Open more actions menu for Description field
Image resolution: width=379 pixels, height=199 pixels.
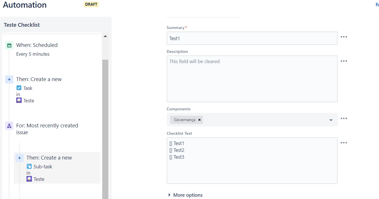pos(344,61)
